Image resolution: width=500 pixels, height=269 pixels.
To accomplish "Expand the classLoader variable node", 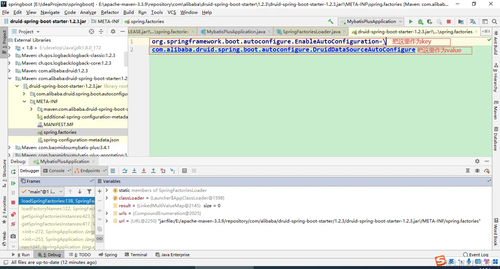I will click(x=107, y=198).
